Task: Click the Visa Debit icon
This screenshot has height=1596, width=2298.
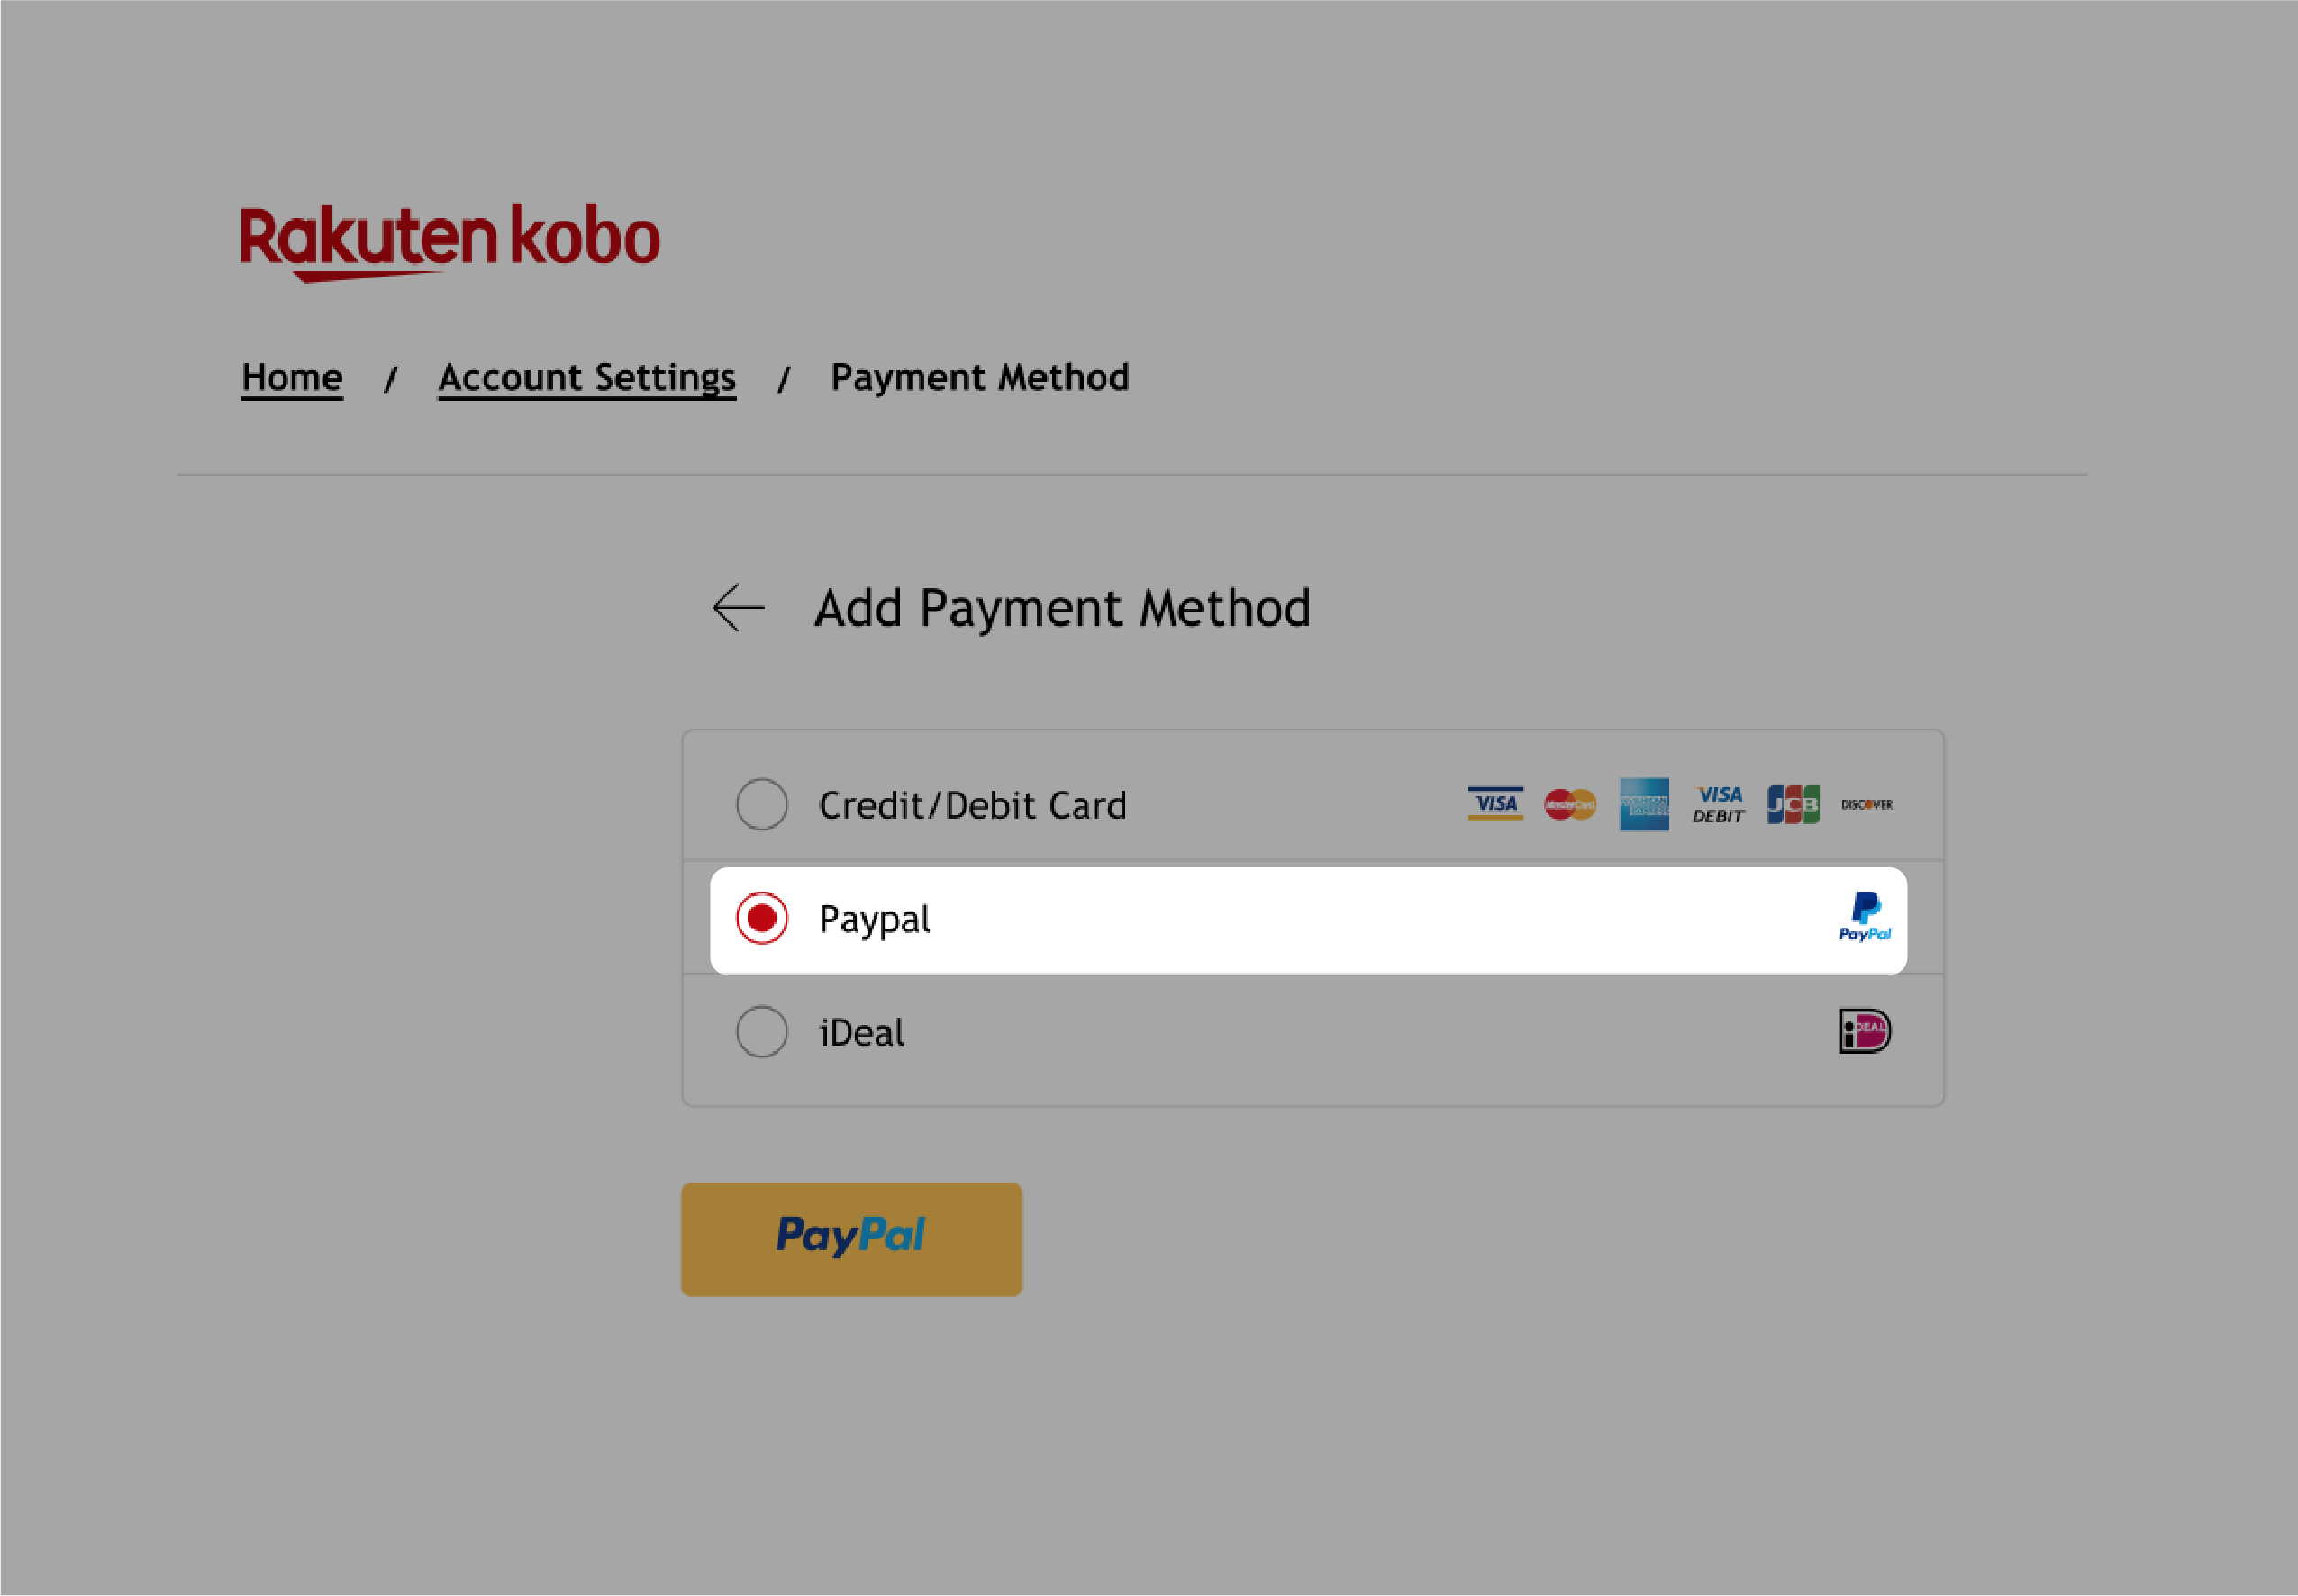Action: [1715, 803]
